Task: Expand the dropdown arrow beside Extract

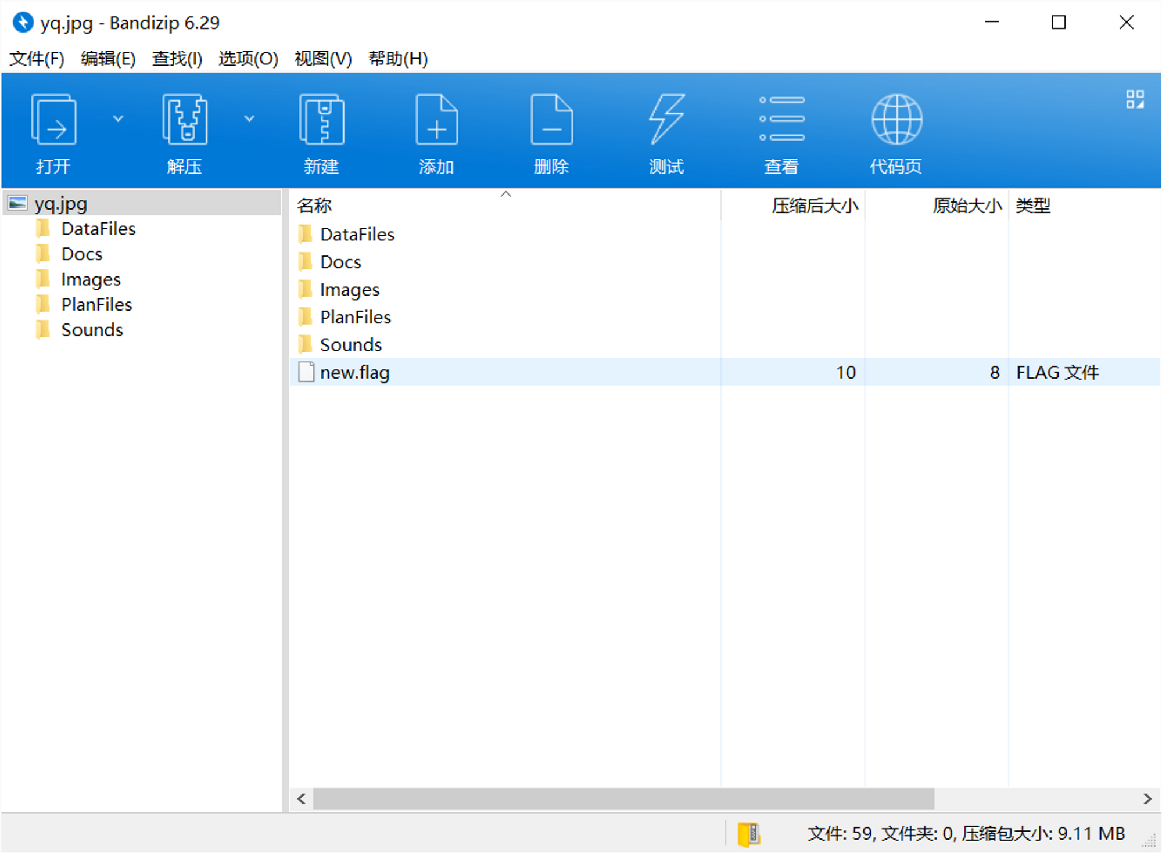Action: [x=249, y=119]
